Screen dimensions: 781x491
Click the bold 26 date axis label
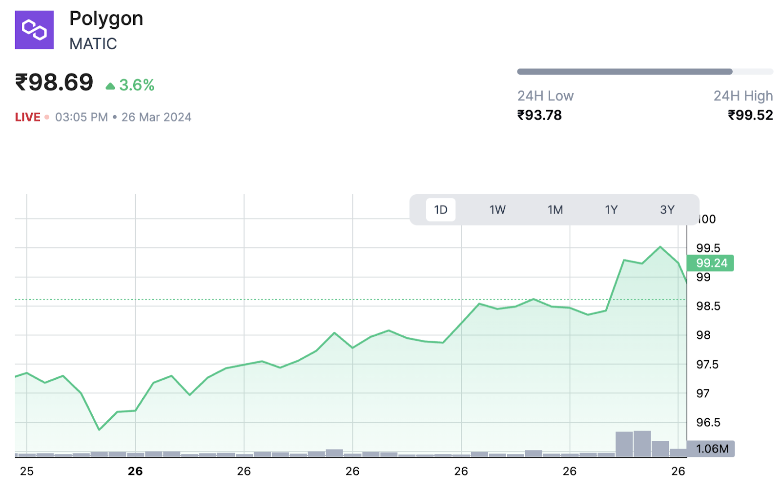pos(135,471)
